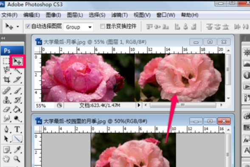Viewport: 250px width, 167px height.
Task: Select the Slice tool
Action: click(x=17, y=79)
